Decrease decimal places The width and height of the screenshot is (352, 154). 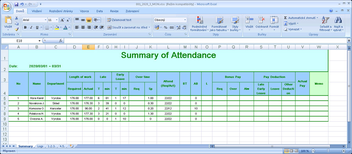184,27
